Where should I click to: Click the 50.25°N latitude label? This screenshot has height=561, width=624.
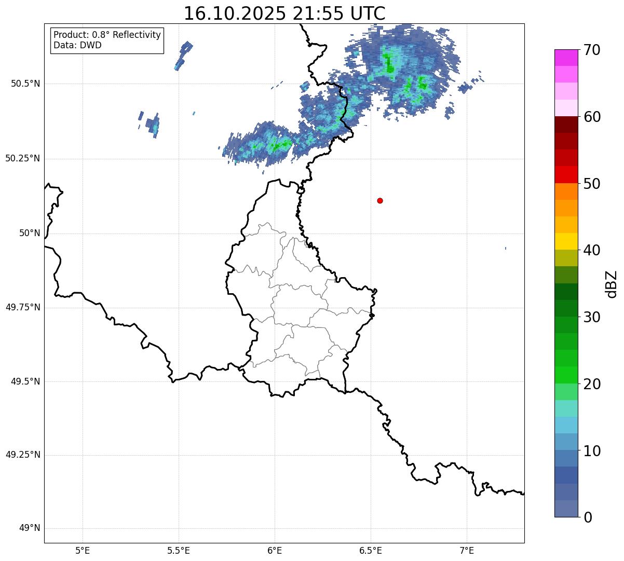point(23,158)
